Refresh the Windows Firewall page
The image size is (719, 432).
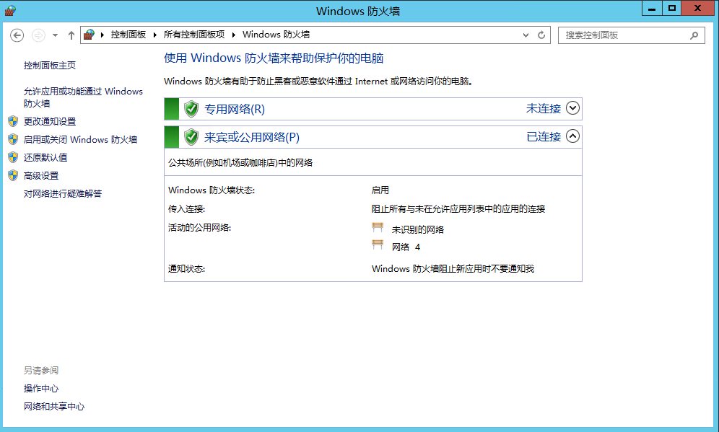[541, 35]
